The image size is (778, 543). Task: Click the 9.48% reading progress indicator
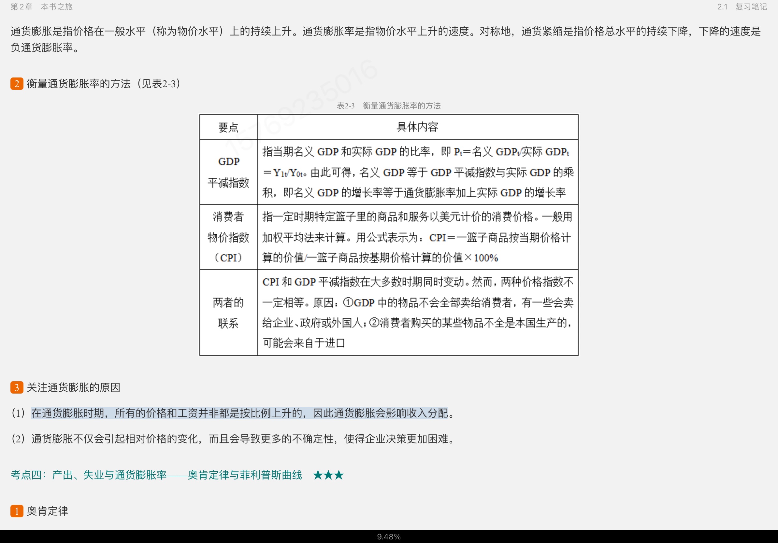coord(389,536)
